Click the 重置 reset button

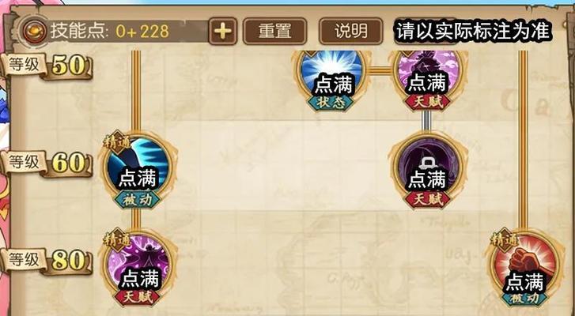coord(274,32)
